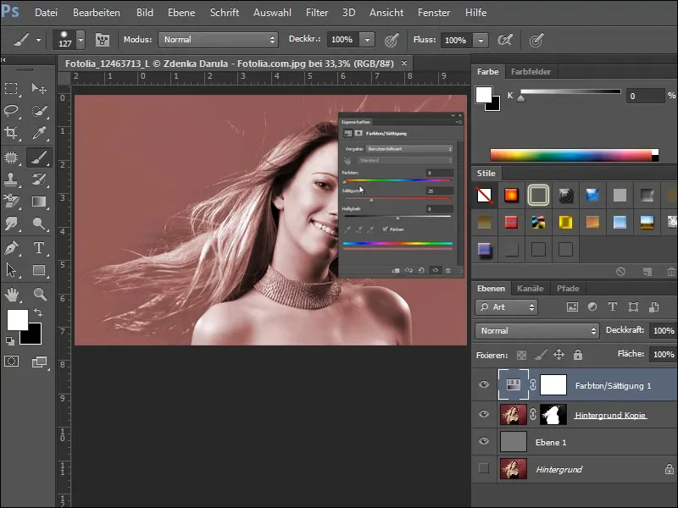The height and width of the screenshot is (508, 678).
Task: Hide the Hintergrund Kopie layer
Action: [484, 414]
